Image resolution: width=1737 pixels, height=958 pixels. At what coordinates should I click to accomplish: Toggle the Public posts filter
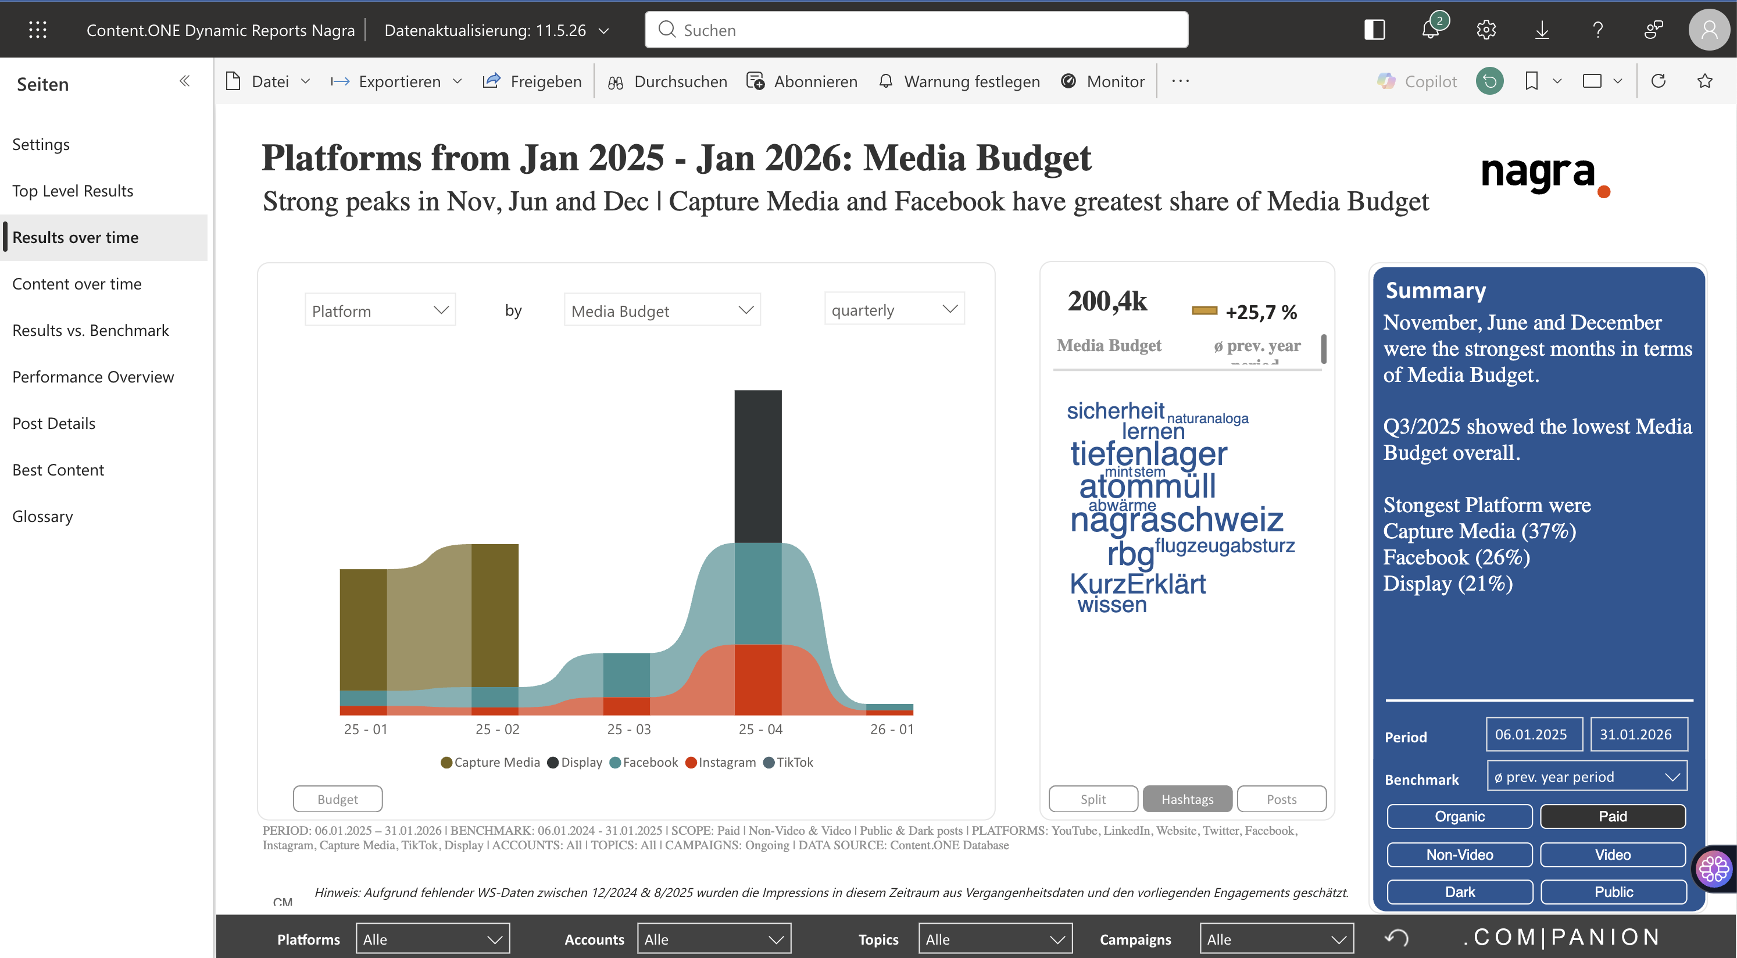click(1613, 892)
